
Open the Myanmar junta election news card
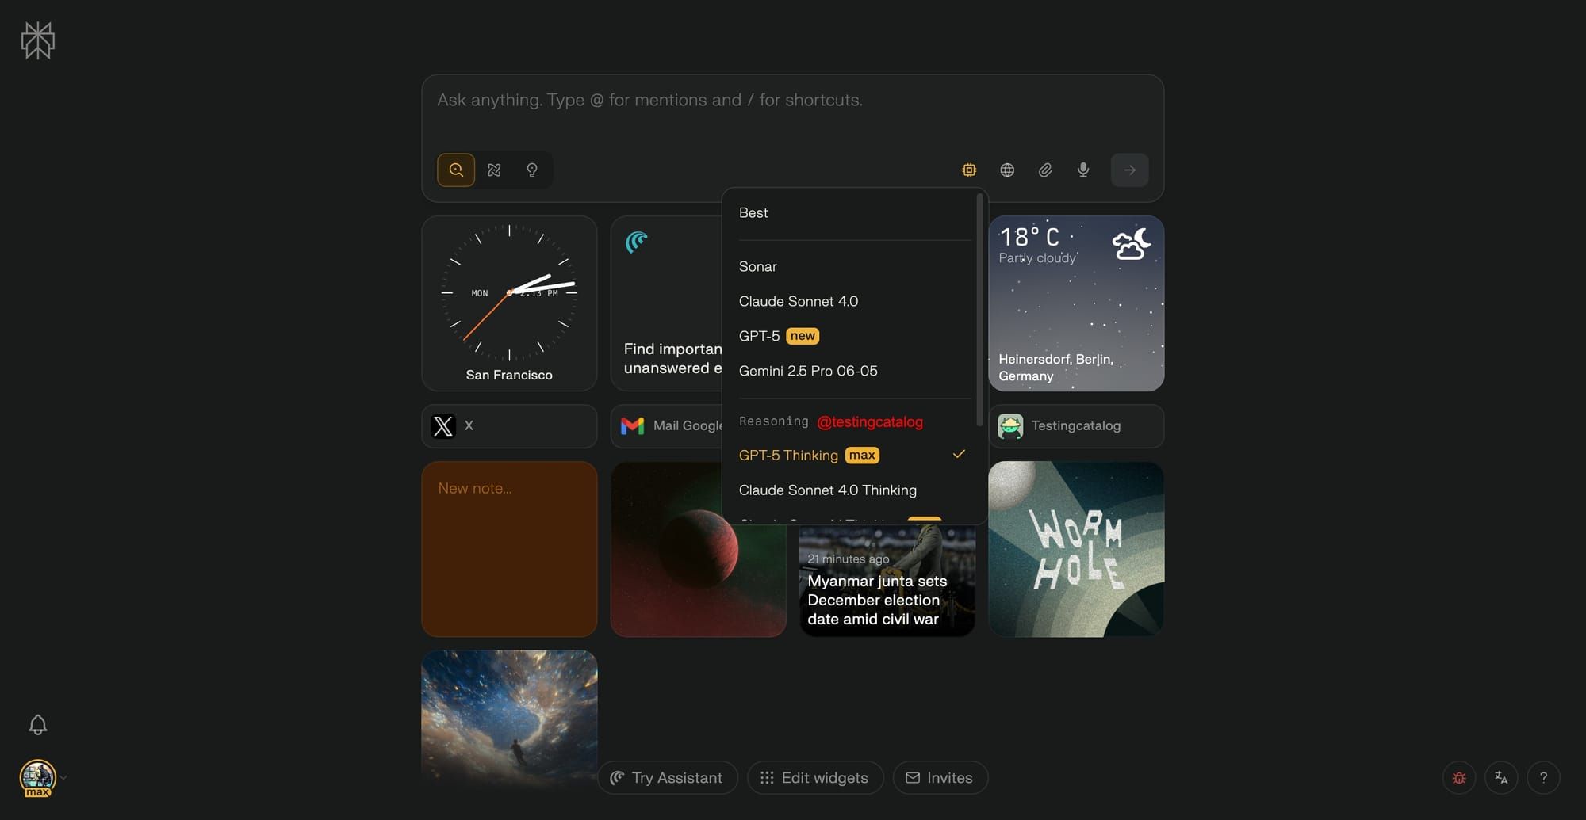pos(887,581)
